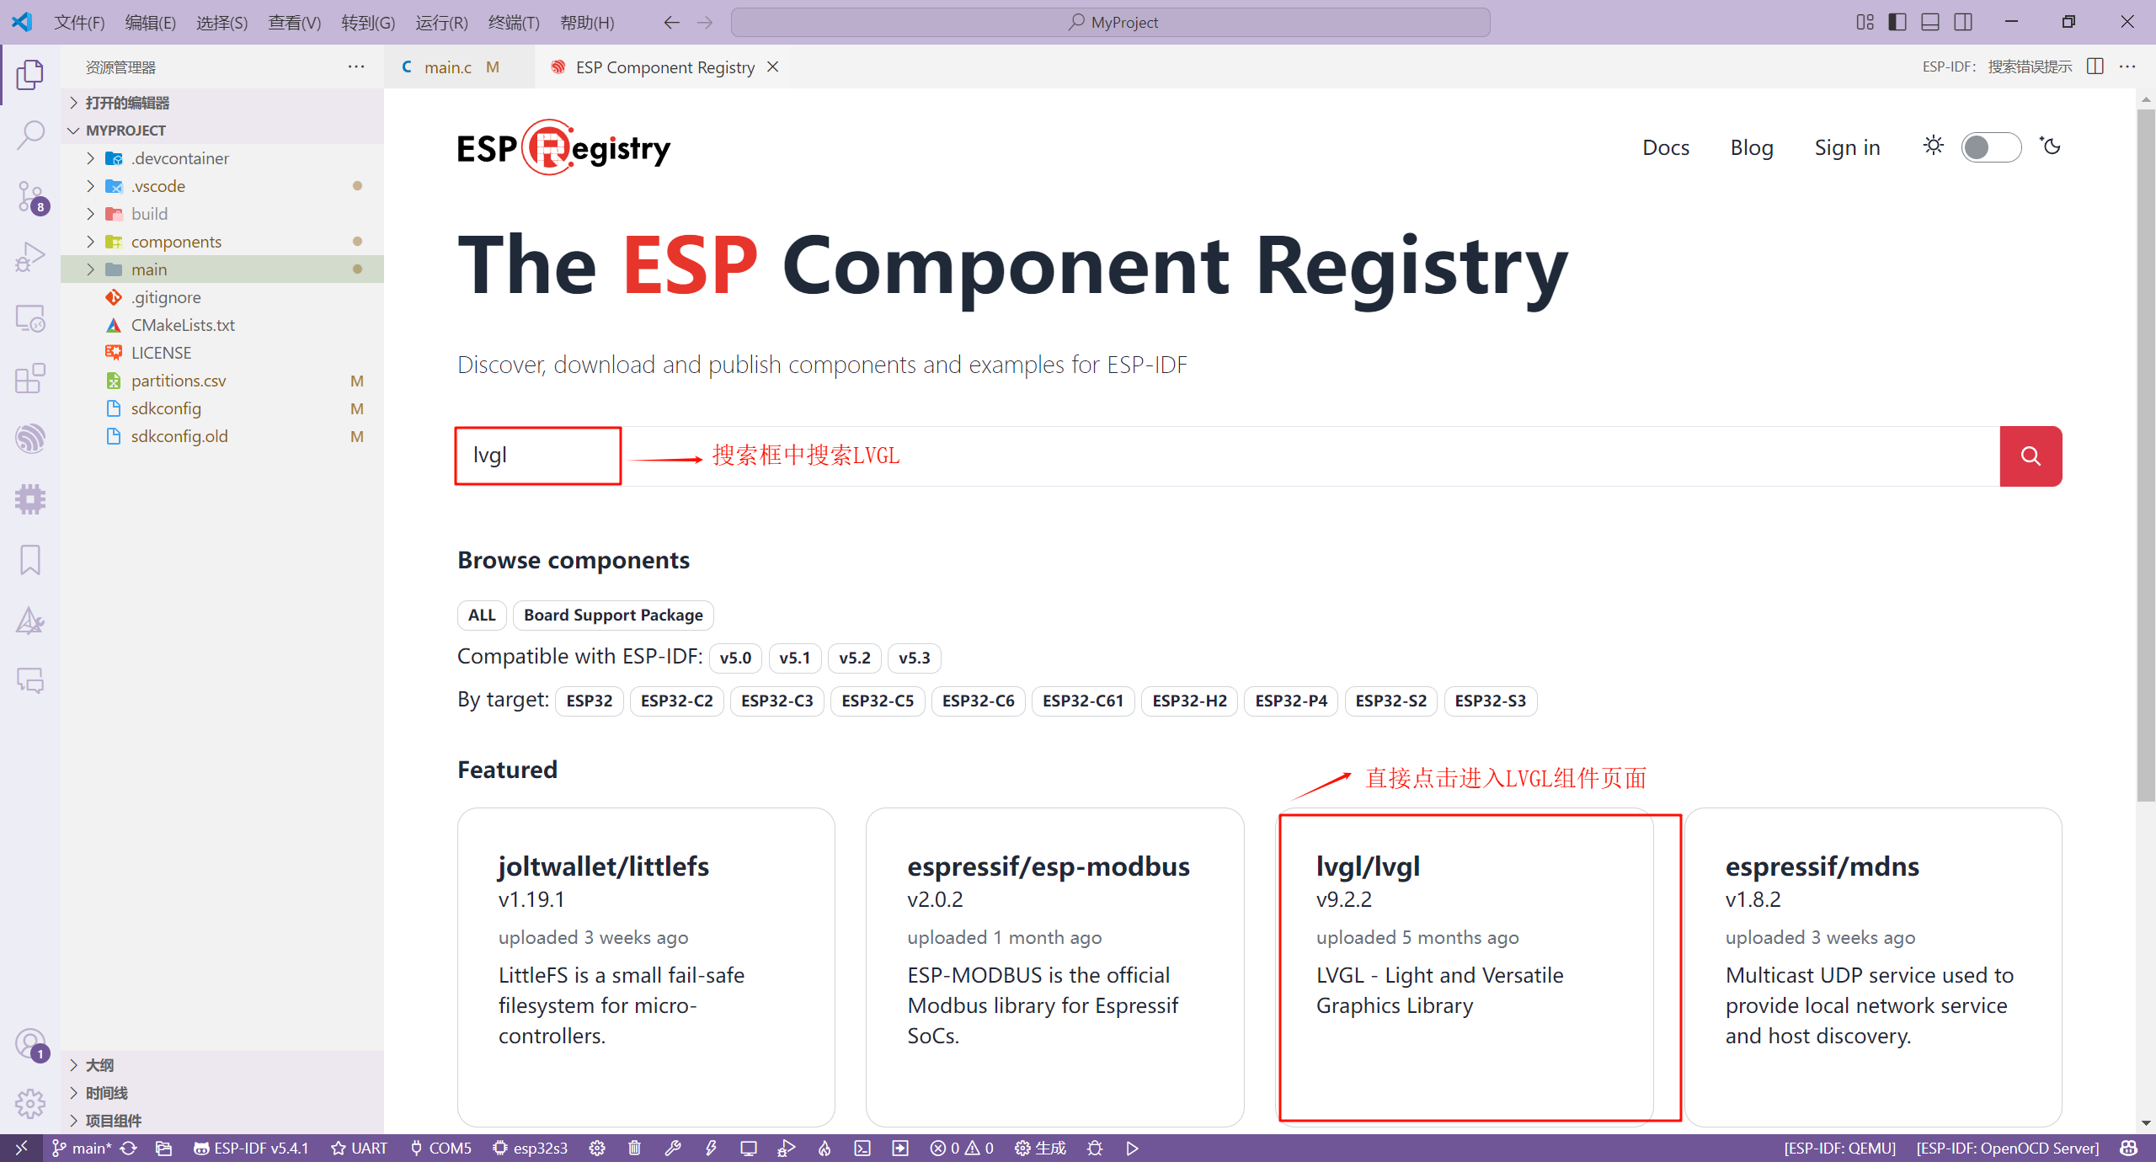Open the Source Control activity bar icon

pos(30,195)
